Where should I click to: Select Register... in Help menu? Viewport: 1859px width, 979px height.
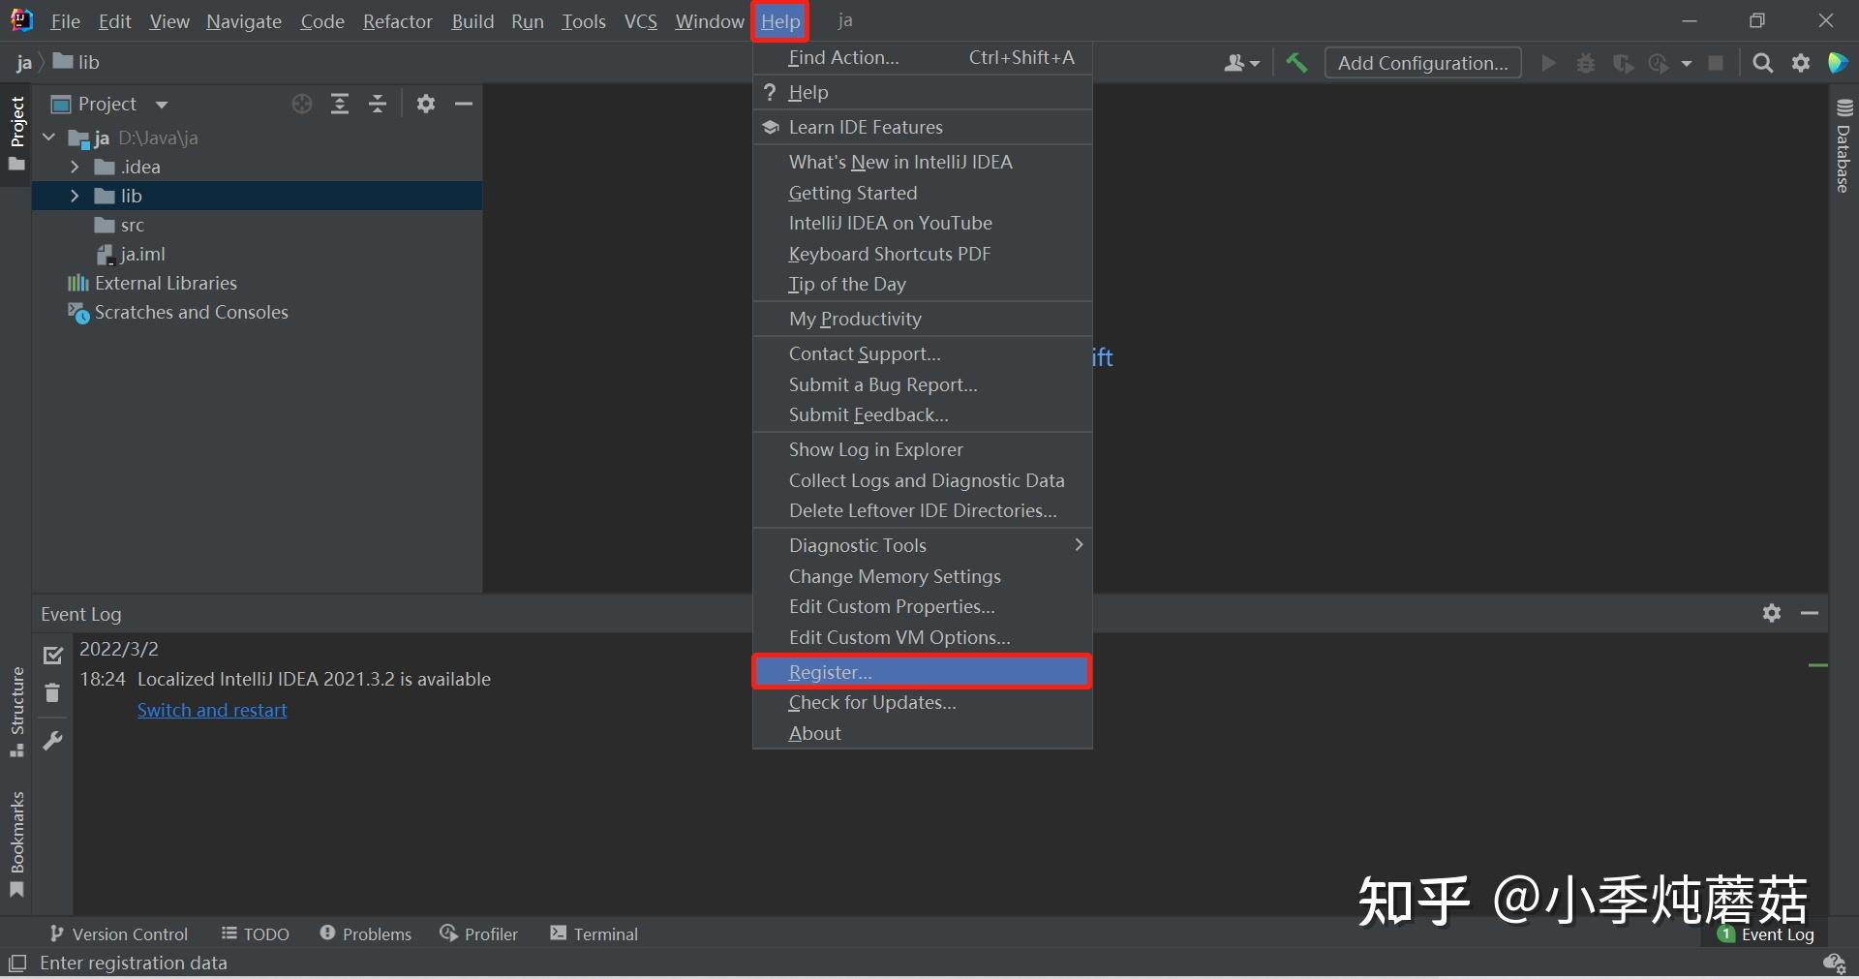click(922, 672)
